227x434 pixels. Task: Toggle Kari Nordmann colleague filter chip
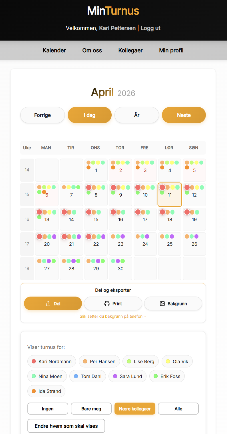[52, 361]
